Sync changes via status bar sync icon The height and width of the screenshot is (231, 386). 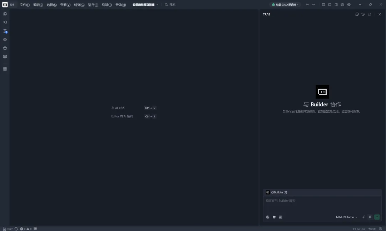[16, 229]
